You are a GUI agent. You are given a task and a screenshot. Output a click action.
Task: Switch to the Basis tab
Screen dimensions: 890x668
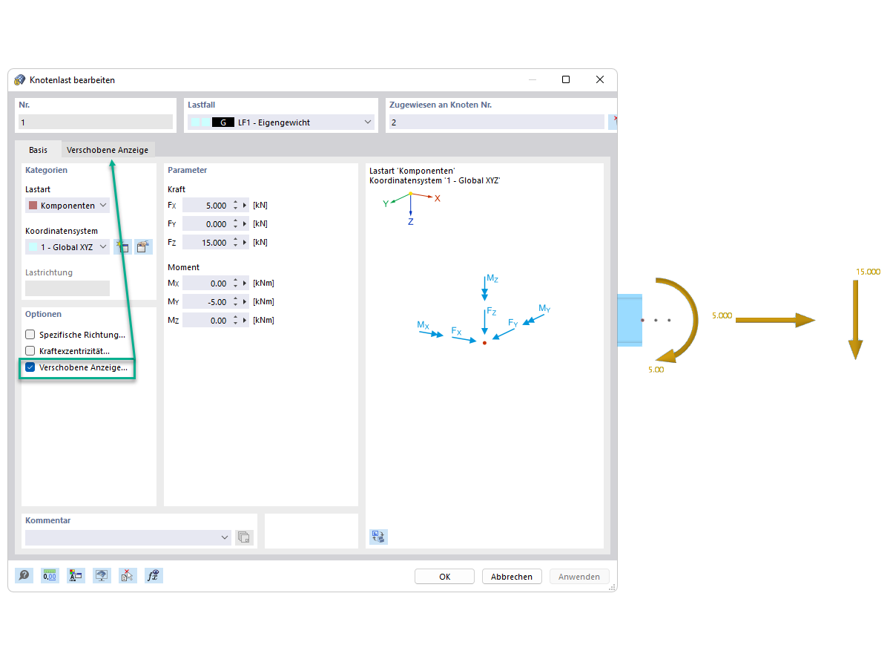(38, 150)
